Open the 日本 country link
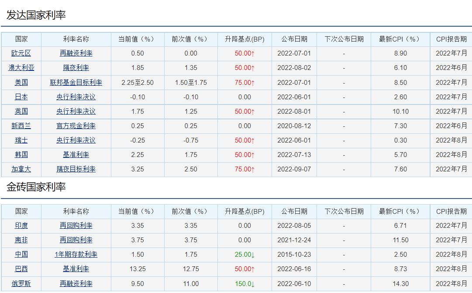 21,97
